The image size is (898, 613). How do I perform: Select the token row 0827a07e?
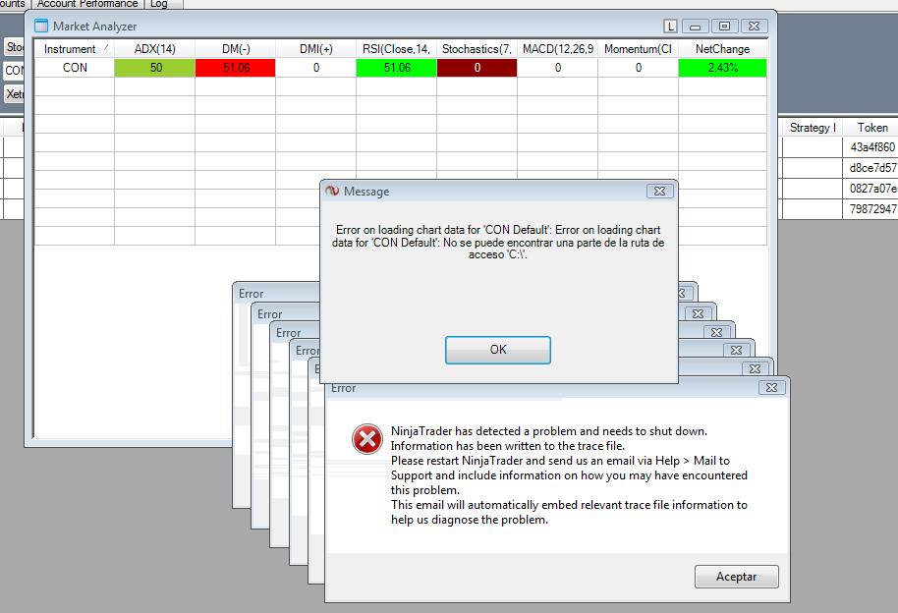tap(871, 189)
